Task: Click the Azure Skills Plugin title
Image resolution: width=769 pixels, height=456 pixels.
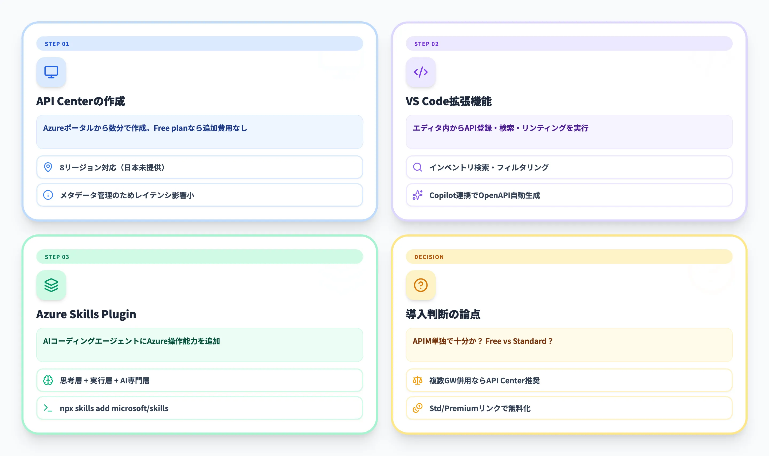Action: 86,314
